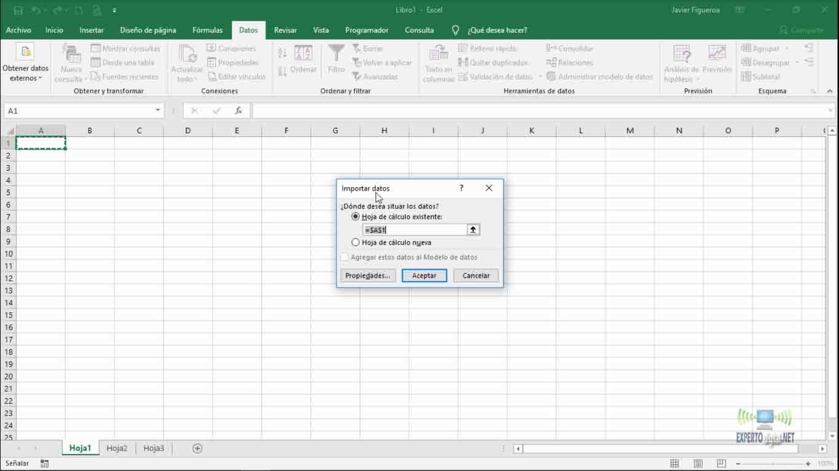
Task: Open the Fórmulas ribbon tab
Action: pyautogui.click(x=207, y=30)
